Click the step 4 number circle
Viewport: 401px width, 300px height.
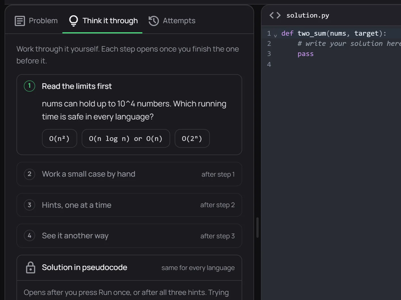click(29, 235)
